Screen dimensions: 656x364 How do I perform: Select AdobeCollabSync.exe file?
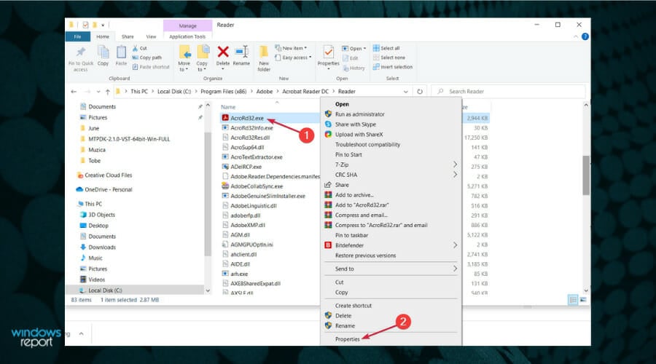pos(257,186)
